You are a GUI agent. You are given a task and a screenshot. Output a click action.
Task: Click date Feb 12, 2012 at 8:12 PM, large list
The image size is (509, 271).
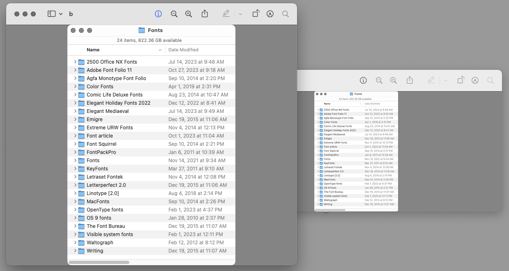tap(196, 242)
